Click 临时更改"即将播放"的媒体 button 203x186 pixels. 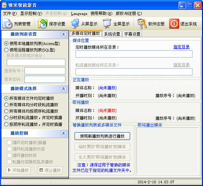coord(102,147)
